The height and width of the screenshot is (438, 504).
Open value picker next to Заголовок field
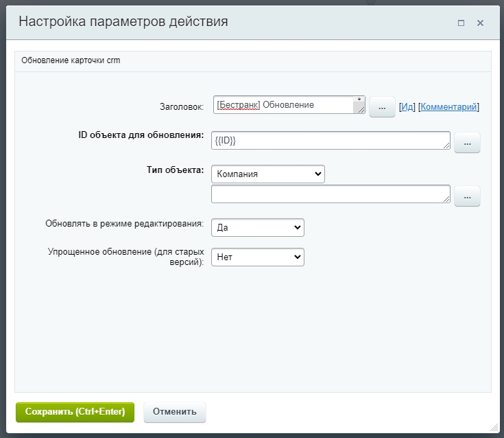[x=382, y=107]
